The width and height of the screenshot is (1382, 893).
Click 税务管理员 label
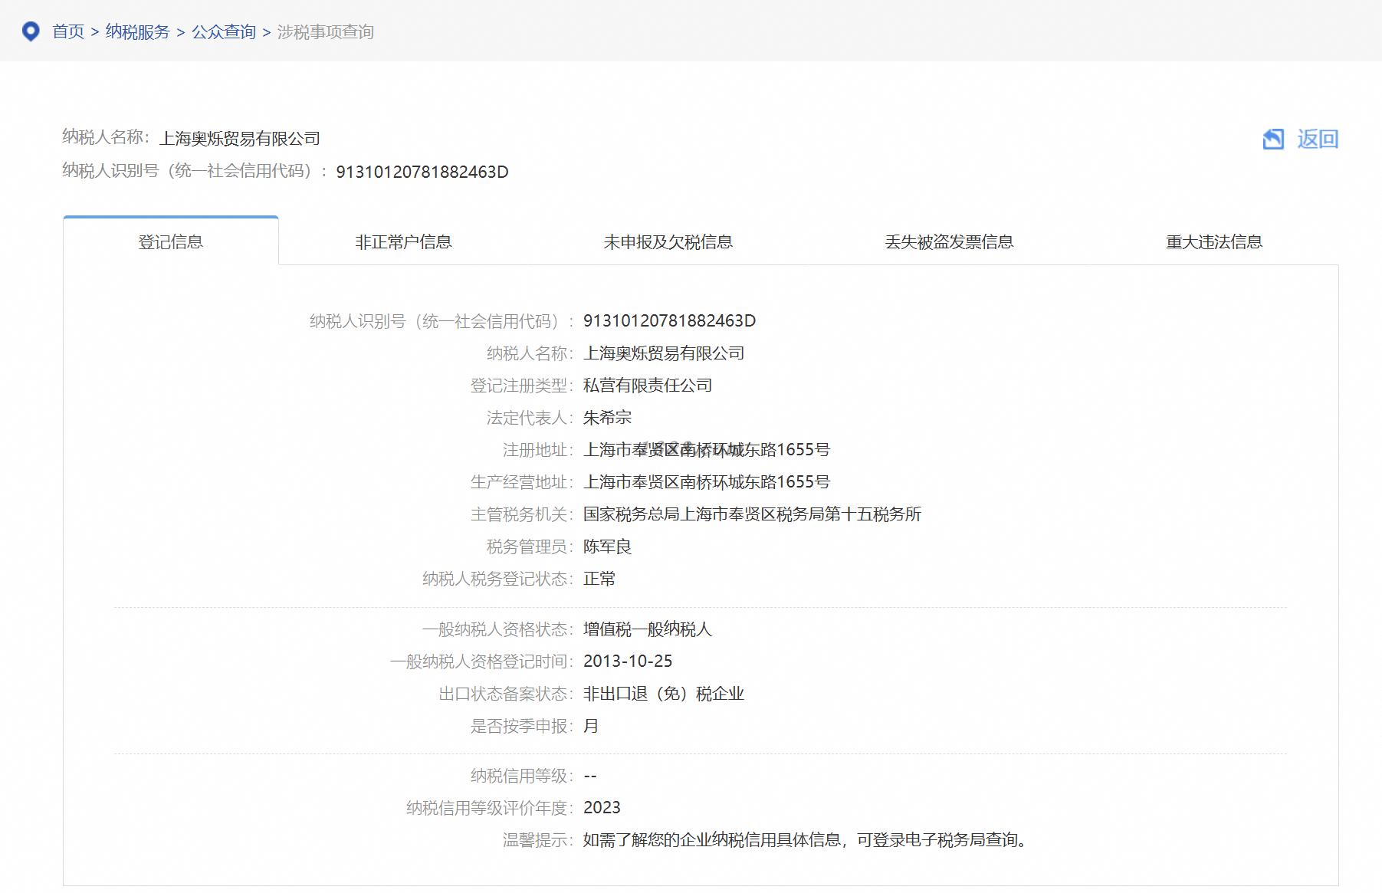pos(530,547)
